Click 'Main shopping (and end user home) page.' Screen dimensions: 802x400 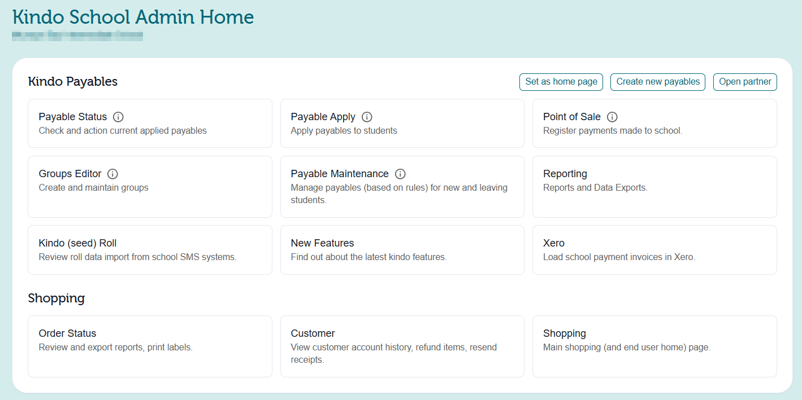[627, 348]
